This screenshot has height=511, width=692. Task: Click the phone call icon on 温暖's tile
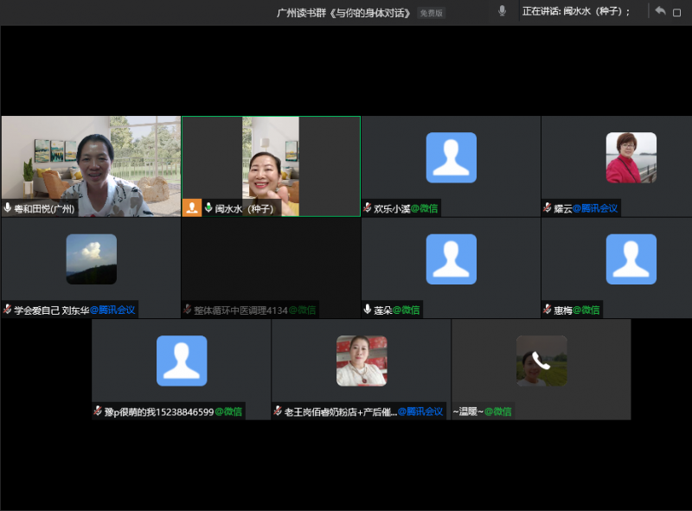(x=541, y=361)
